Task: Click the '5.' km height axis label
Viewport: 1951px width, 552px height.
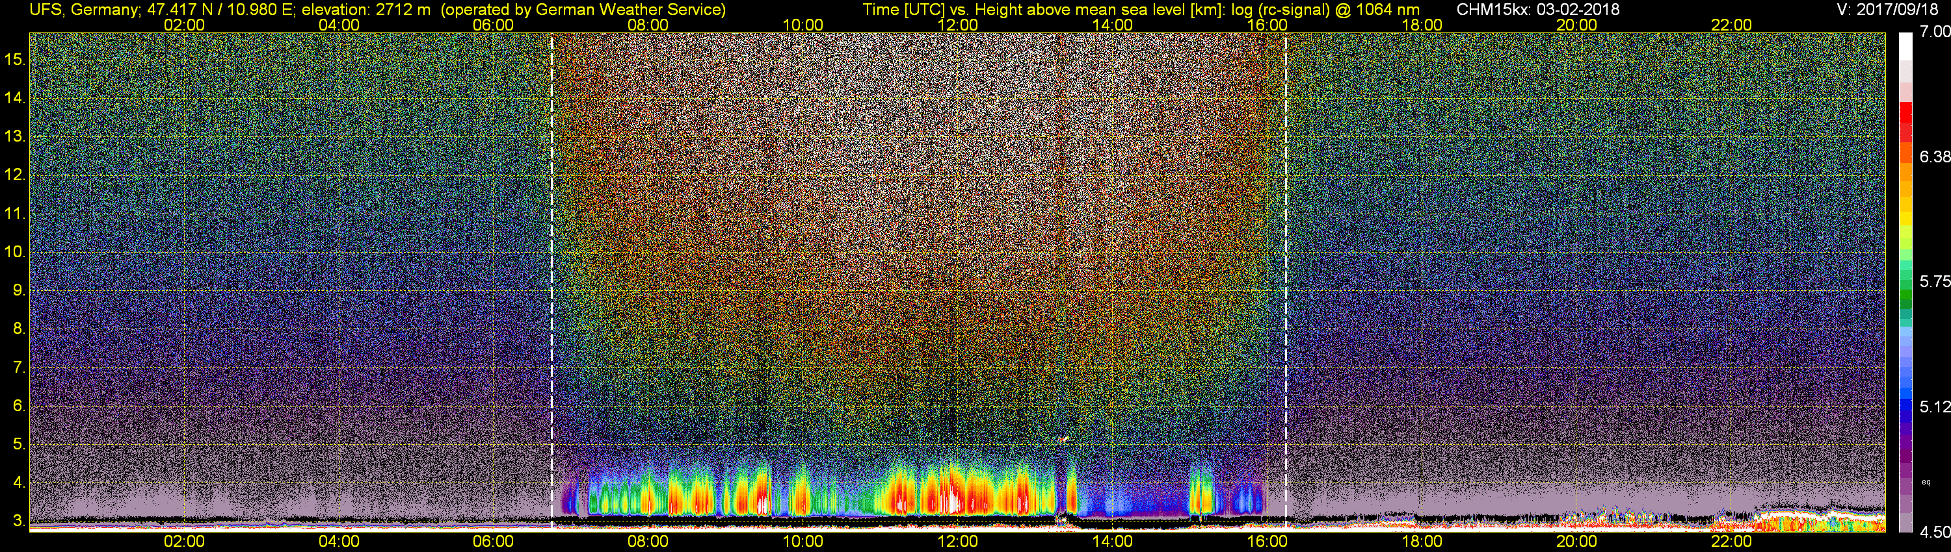Action: tap(19, 444)
